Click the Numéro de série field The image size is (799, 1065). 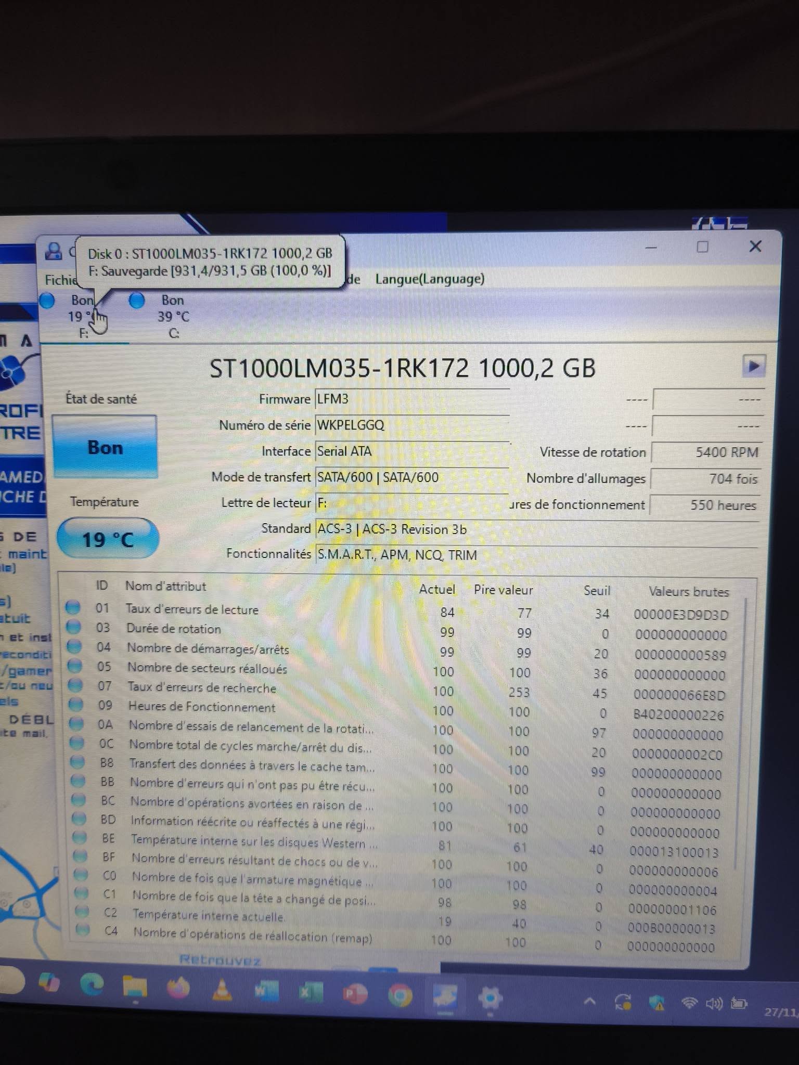(x=411, y=425)
